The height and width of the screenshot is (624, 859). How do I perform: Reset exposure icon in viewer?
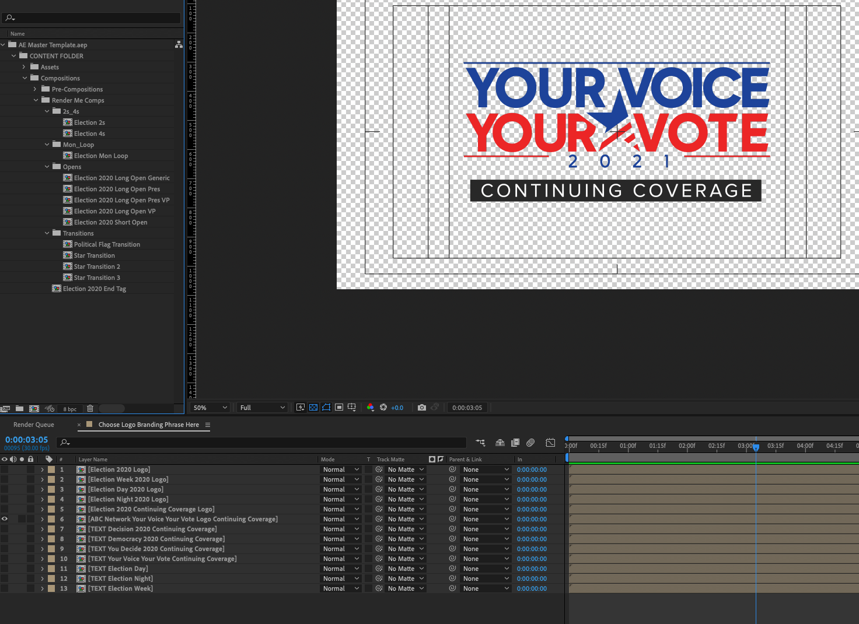pyautogui.click(x=383, y=408)
